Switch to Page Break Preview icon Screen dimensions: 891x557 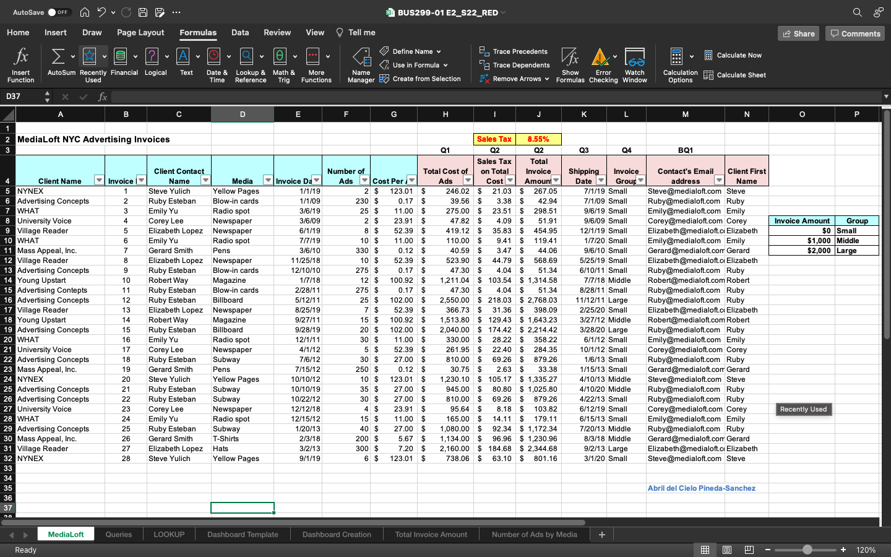749,550
